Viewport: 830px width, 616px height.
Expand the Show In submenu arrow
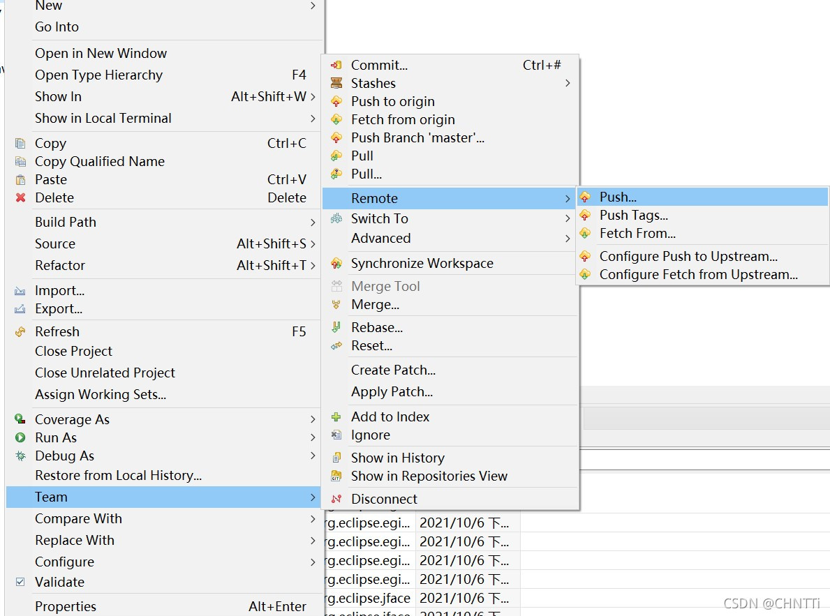[313, 97]
